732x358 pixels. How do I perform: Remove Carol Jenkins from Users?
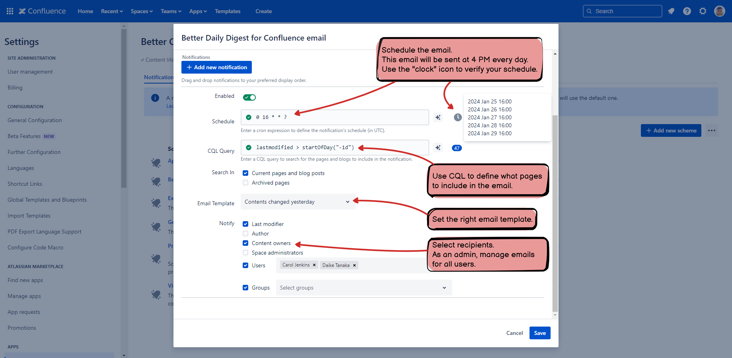click(x=314, y=265)
